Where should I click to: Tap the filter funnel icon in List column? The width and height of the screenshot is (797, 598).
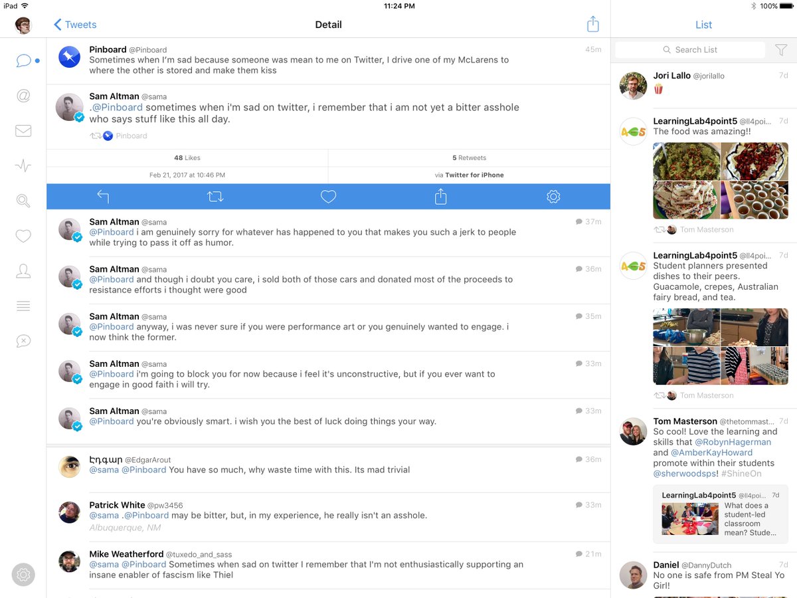click(x=781, y=50)
